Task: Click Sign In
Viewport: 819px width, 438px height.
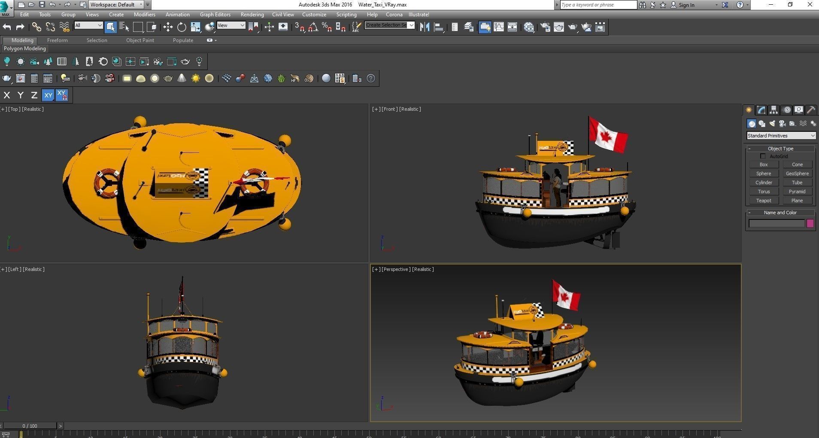Action: coord(686,5)
